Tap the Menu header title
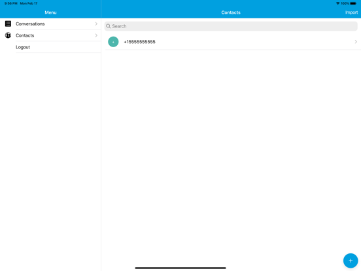Screen dimensions: 361x271 point(50,12)
